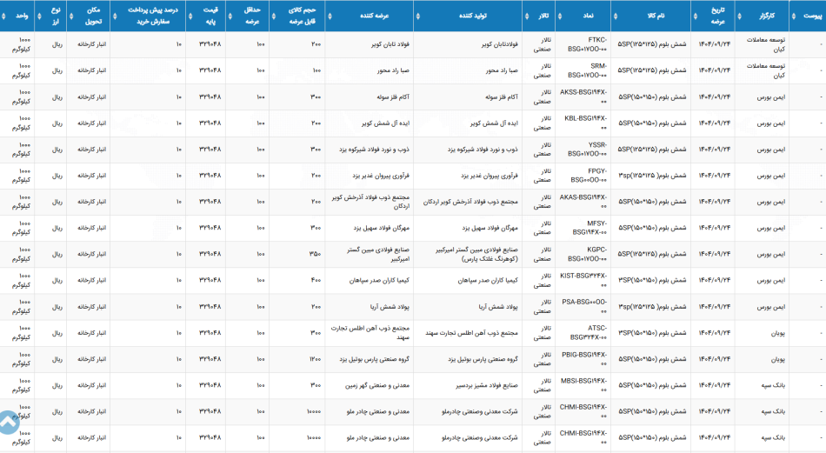
Task: Sort by نوع ارز column arrows
Action: pos(39,16)
